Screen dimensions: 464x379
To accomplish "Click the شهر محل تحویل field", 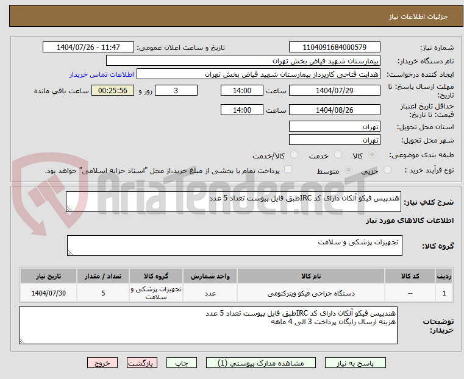I will pyautogui.click(x=334, y=140).
